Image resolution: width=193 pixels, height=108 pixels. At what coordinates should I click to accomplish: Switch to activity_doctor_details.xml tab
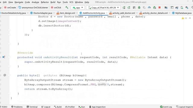click(x=155, y=13)
